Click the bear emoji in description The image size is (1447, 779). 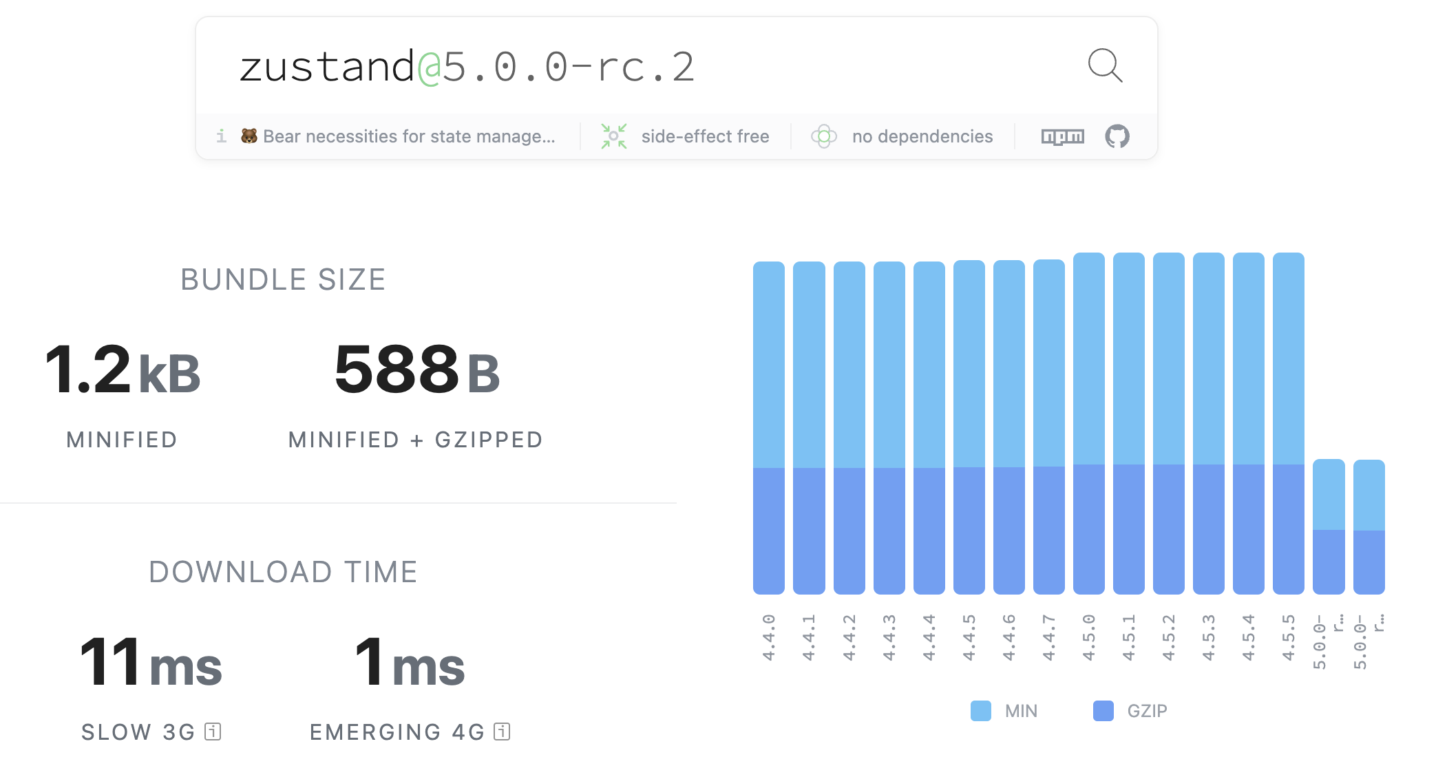(249, 136)
